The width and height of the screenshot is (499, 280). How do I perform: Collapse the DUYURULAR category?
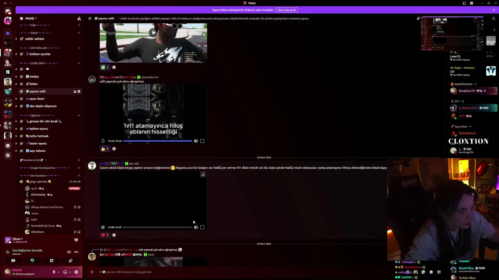pyautogui.click(x=39, y=48)
